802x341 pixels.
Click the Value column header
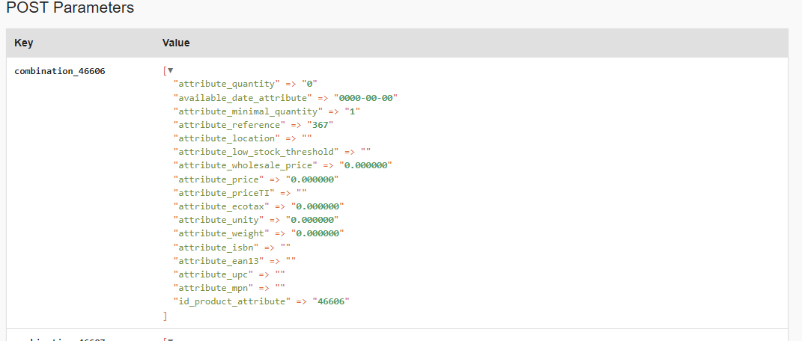(176, 43)
